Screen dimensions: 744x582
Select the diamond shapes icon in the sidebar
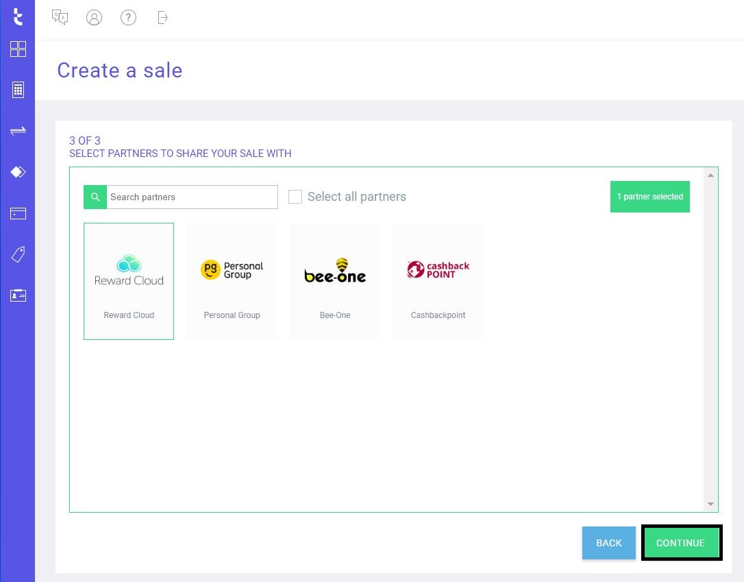tap(18, 172)
